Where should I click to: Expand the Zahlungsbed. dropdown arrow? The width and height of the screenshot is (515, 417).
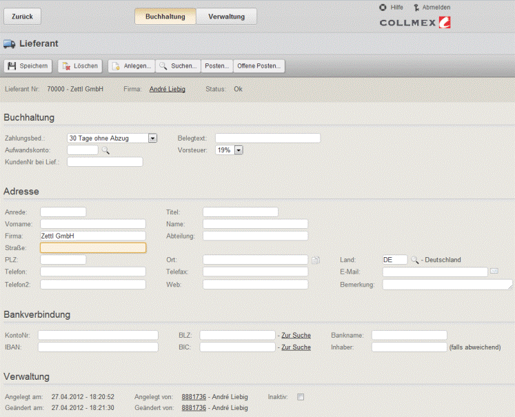point(152,139)
